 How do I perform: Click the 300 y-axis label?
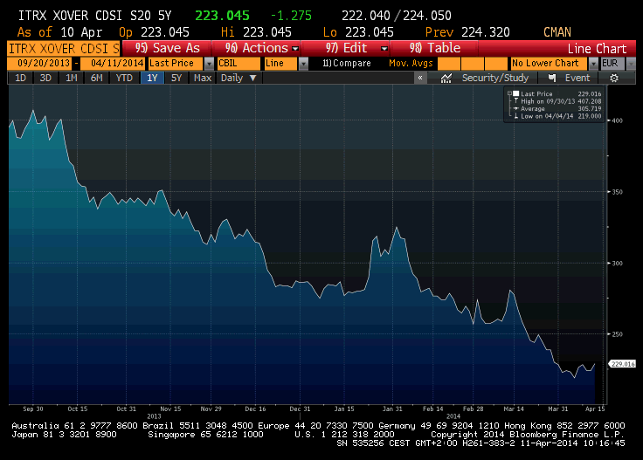(617, 263)
